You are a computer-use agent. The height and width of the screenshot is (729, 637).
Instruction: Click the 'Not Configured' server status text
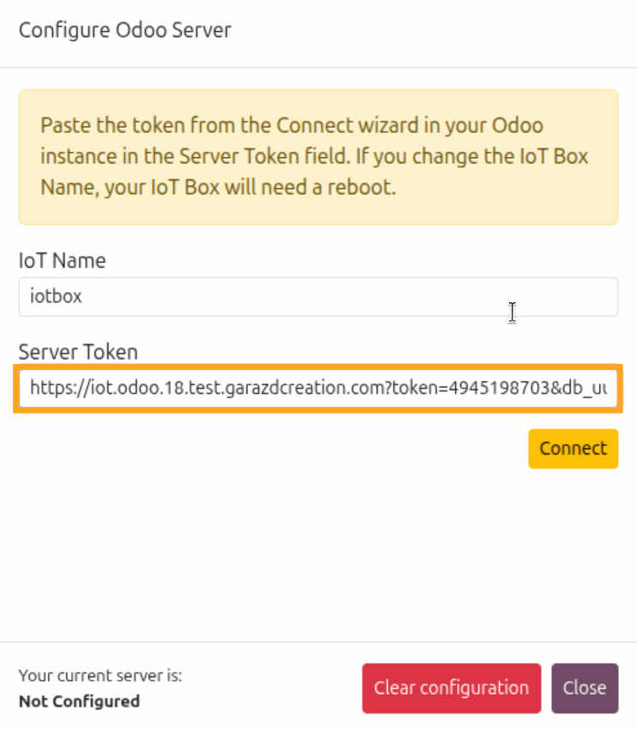(79, 702)
